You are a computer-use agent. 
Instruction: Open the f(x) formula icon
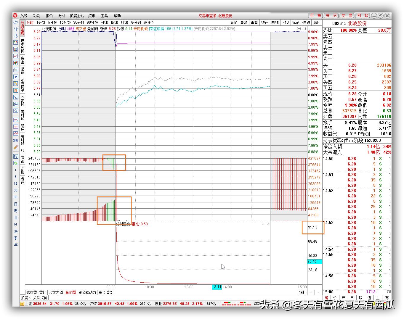pos(16,104)
